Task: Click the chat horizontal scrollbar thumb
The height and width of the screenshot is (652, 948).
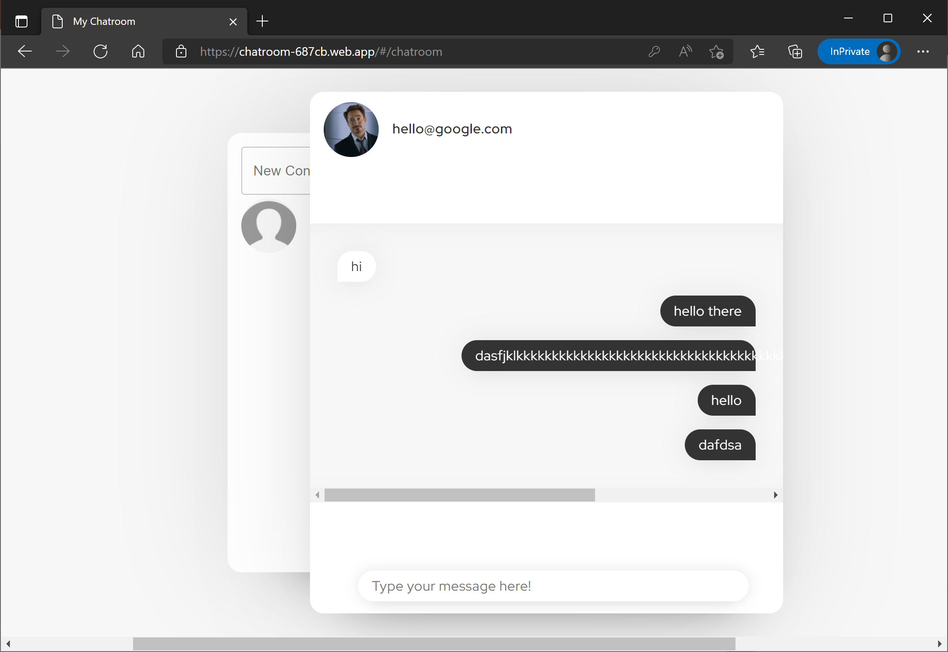Action: pyautogui.click(x=459, y=495)
